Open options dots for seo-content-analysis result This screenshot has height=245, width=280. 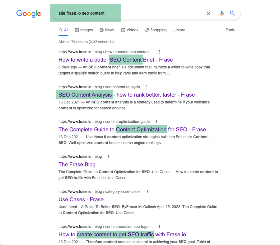147,87
